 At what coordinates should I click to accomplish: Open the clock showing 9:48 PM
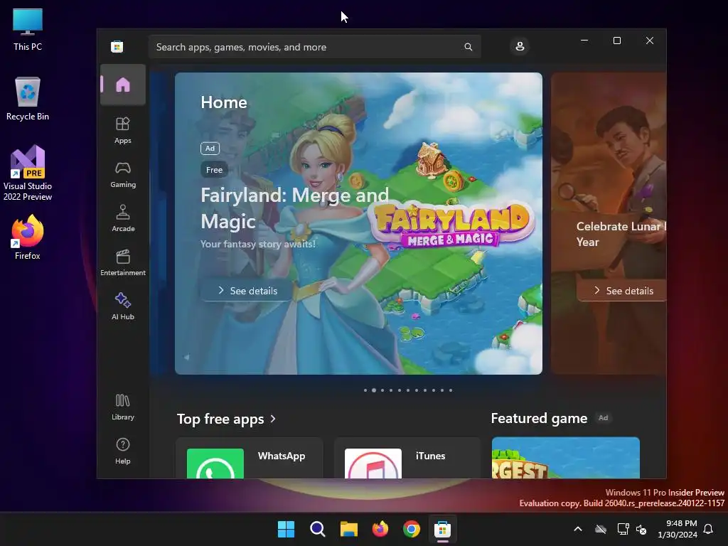[x=678, y=529]
